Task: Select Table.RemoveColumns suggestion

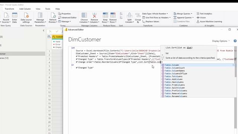Action: 197,93
